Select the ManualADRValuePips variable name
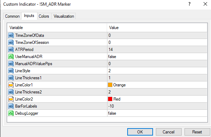 click(x=34, y=64)
